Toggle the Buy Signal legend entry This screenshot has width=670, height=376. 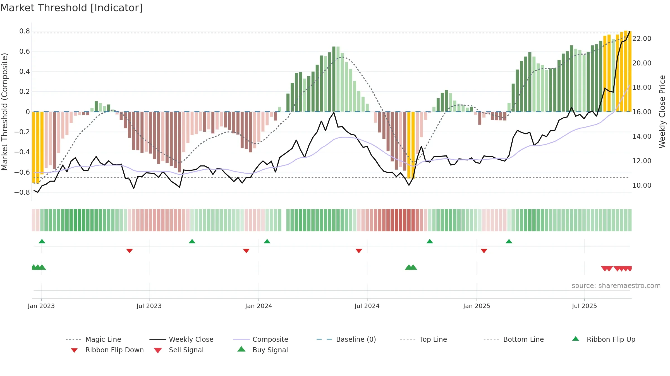pyautogui.click(x=262, y=350)
